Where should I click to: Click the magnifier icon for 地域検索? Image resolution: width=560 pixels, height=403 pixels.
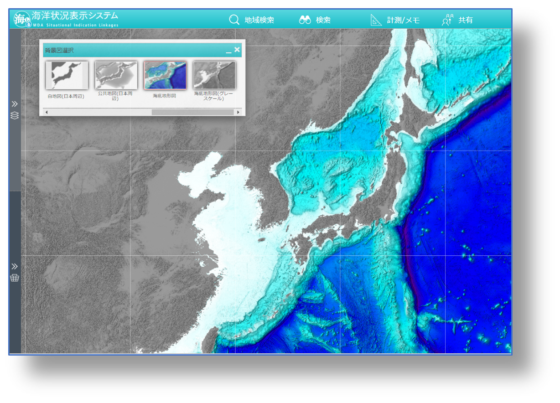pyautogui.click(x=234, y=20)
